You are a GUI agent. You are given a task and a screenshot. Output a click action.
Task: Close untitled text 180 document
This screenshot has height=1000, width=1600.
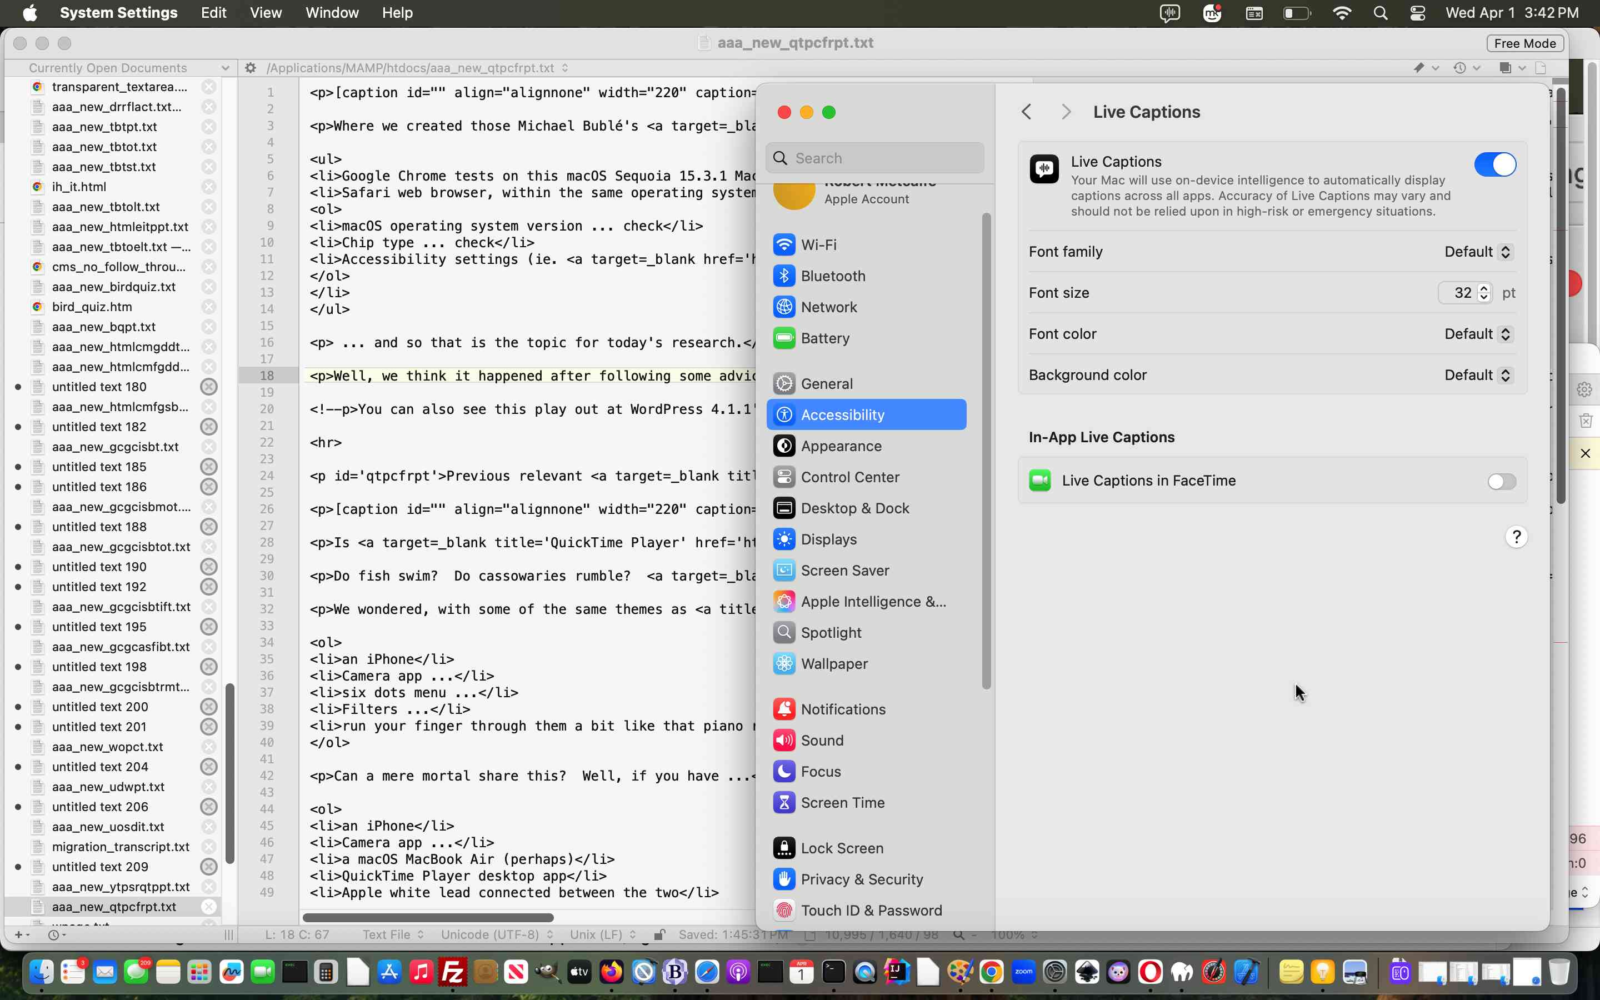click(209, 387)
